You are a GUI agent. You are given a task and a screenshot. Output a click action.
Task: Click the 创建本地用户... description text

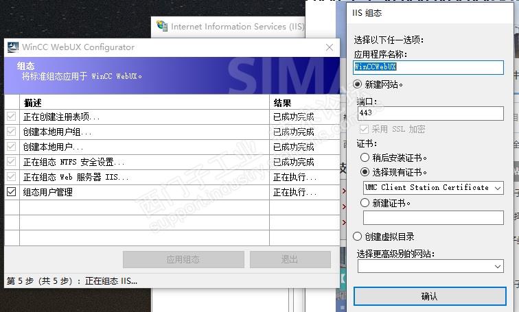tap(53, 147)
